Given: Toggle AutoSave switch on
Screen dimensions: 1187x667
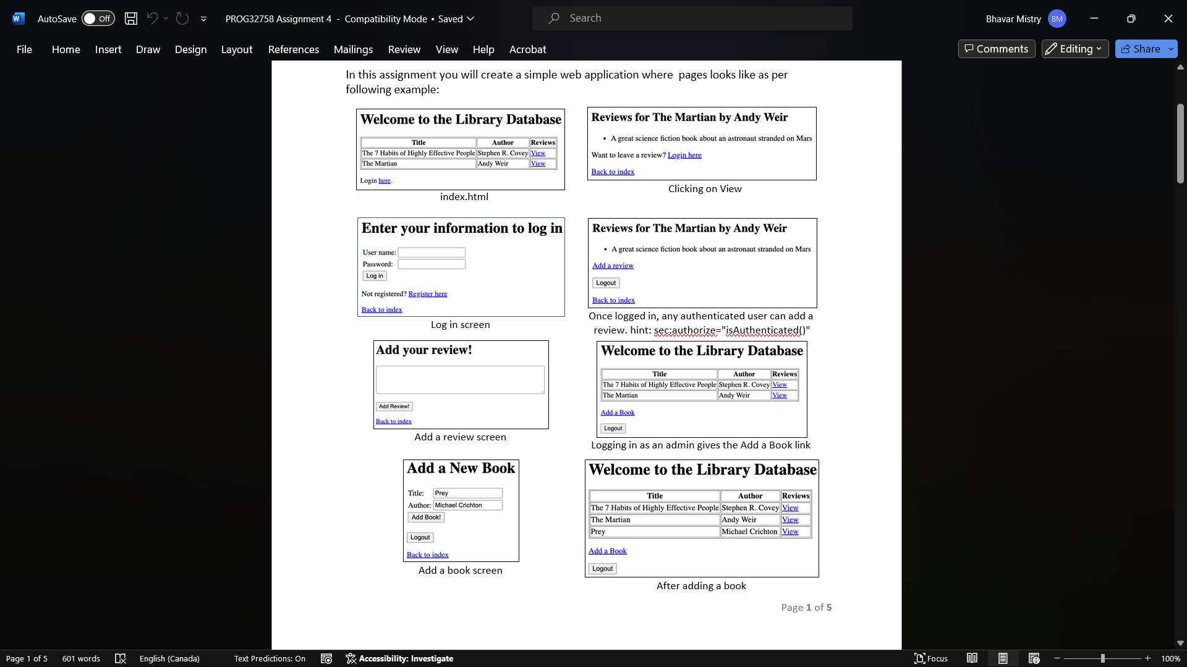Looking at the screenshot, I should tap(98, 19).
